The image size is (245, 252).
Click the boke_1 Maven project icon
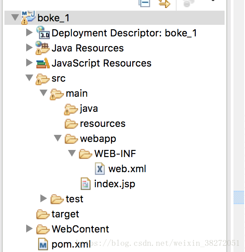(x=28, y=17)
